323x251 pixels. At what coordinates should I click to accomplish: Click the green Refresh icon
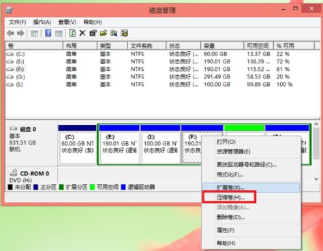pyautogui.click(x=72, y=33)
